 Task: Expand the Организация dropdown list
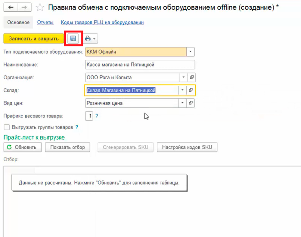point(183,77)
